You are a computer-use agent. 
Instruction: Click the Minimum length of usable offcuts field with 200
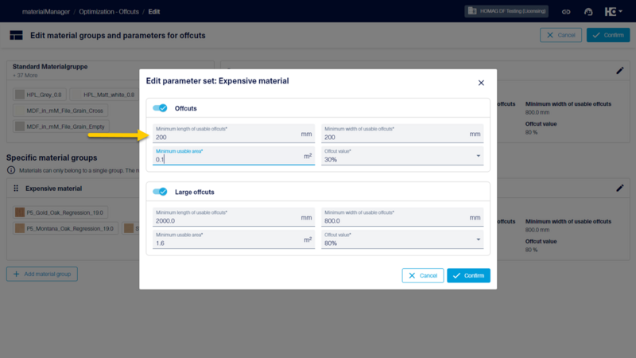point(234,134)
